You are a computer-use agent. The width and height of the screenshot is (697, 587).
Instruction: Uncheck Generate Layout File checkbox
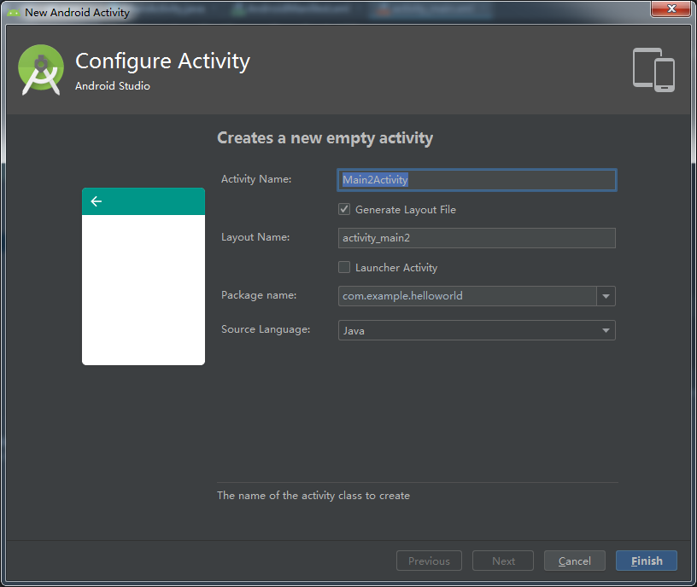pyautogui.click(x=344, y=209)
